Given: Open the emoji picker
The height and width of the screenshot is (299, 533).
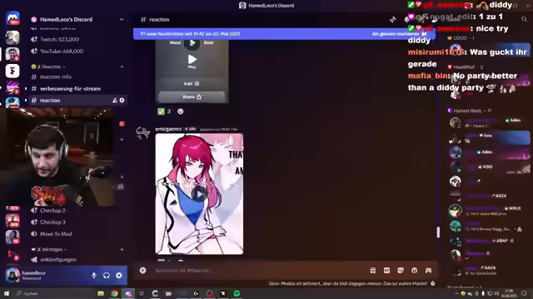Looking at the screenshot, I should (414, 270).
